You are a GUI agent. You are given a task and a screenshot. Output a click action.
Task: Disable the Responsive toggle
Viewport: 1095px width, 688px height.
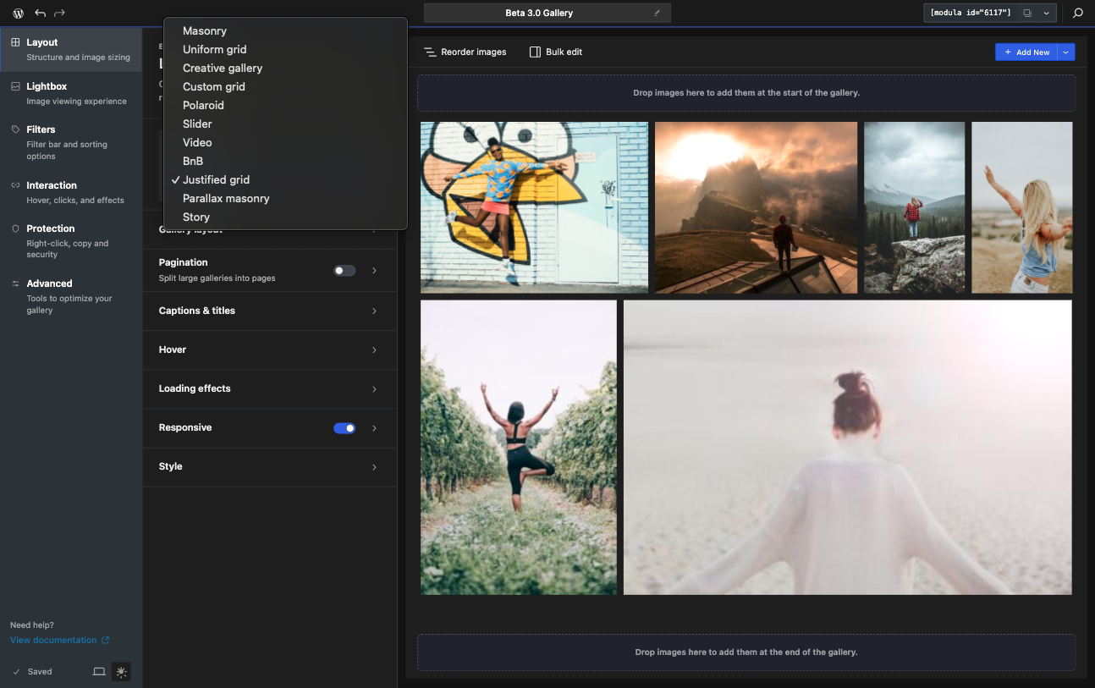344,428
